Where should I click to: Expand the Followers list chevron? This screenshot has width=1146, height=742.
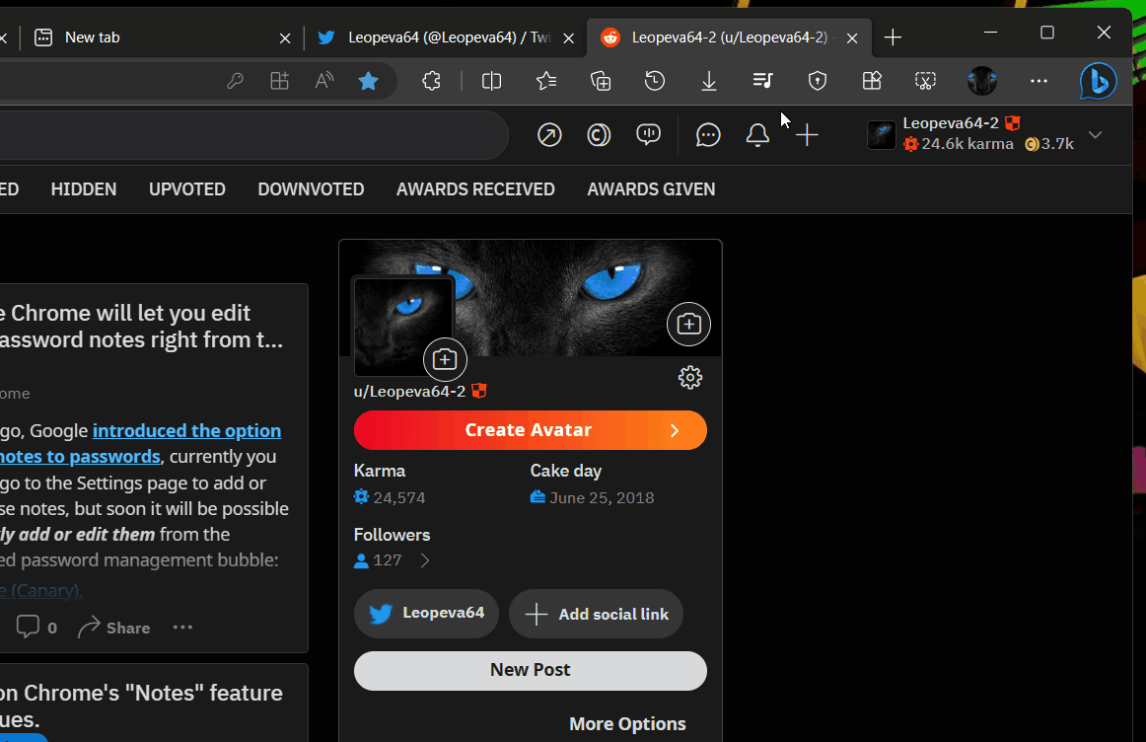(x=424, y=559)
